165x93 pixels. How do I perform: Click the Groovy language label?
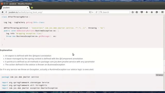[x=159, y=75]
